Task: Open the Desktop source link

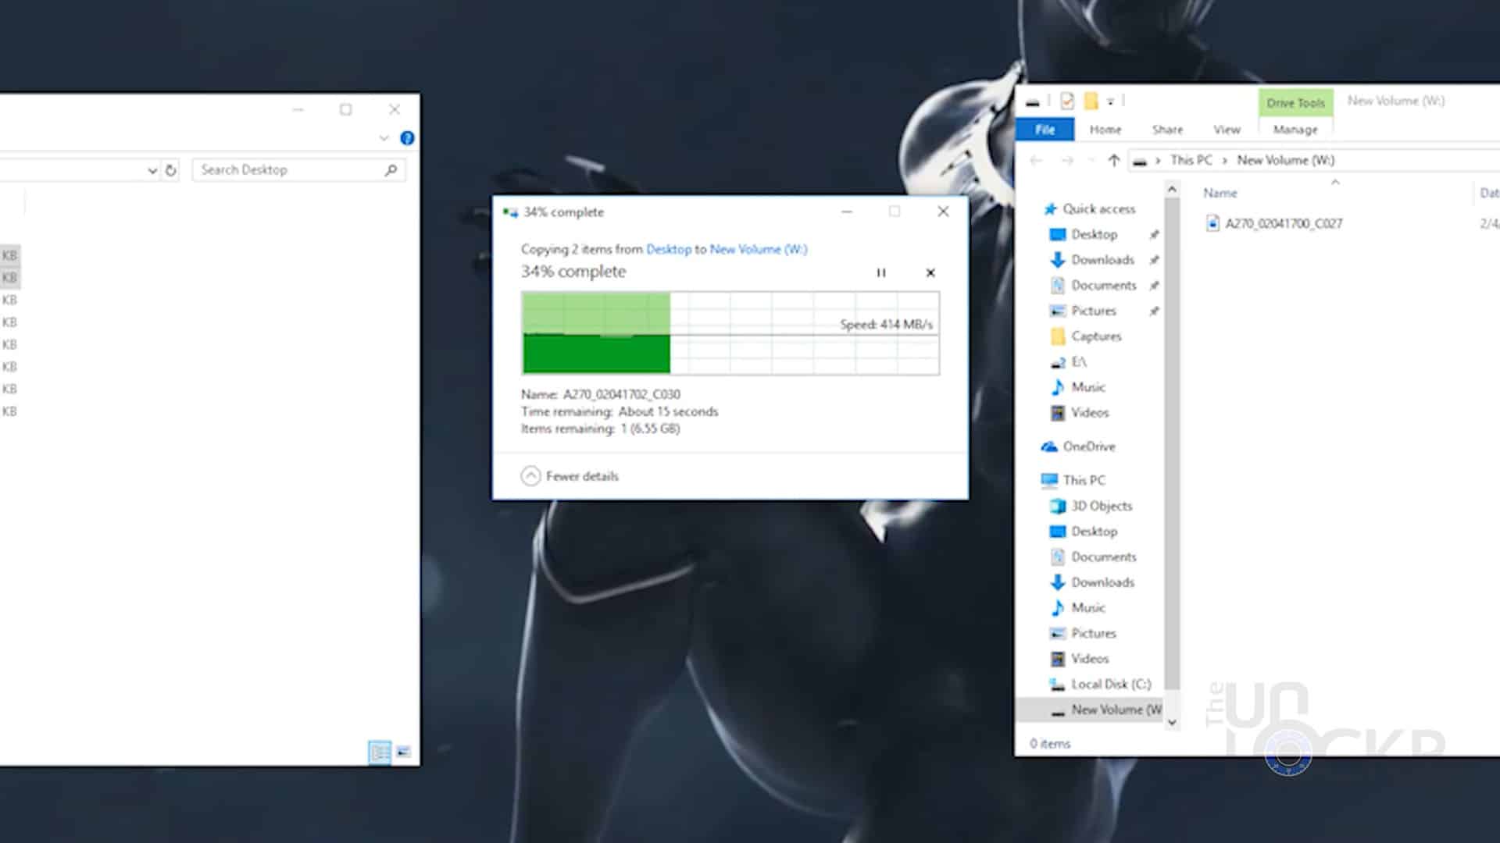Action: point(668,249)
